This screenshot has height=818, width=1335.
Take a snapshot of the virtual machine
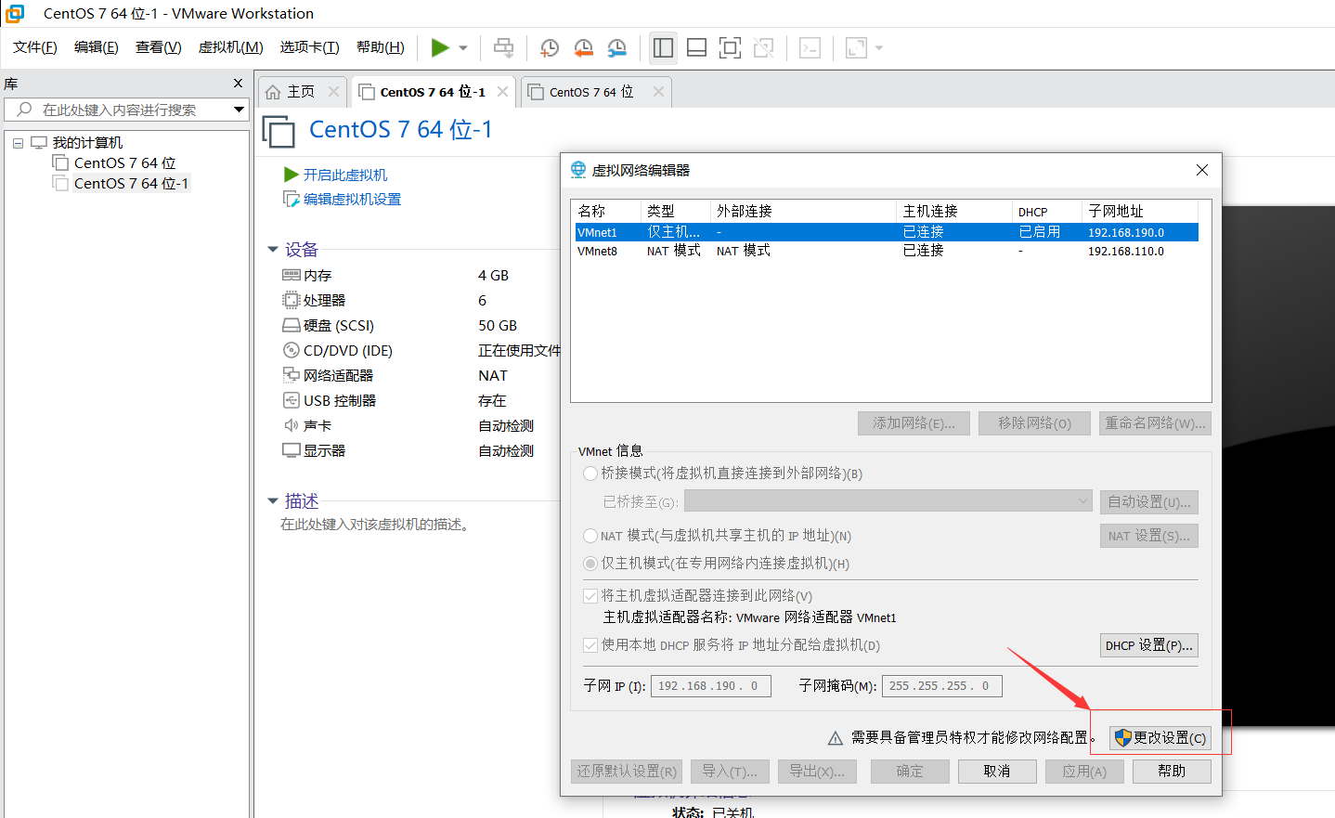pyautogui.click(x=550, y=48)
